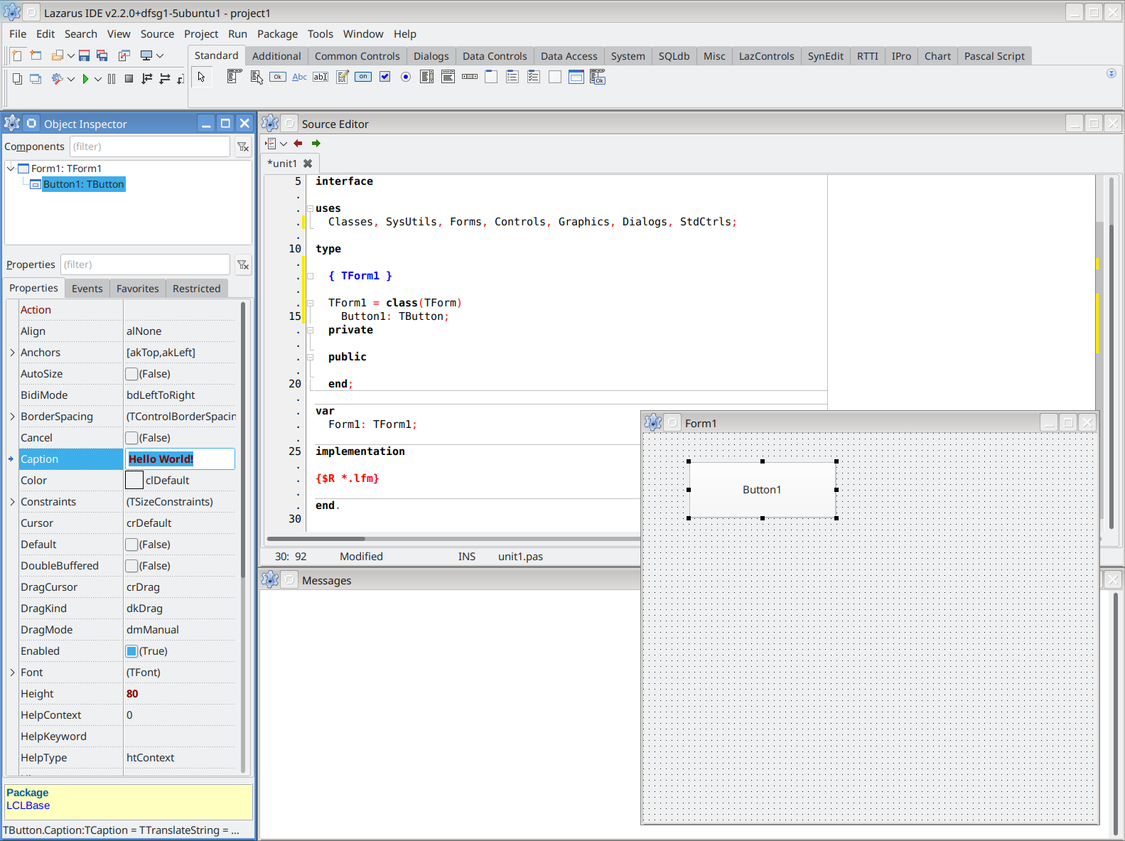Click the Step Over debug icon
The width and height of the screenshot is (1125, 841).
coord(165,79)
